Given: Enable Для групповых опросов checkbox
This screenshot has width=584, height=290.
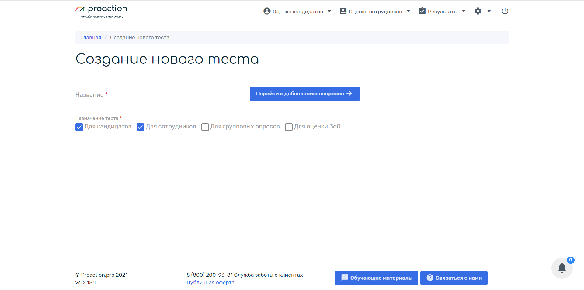Looking at the screenshot, I should (x=205, y=127).
